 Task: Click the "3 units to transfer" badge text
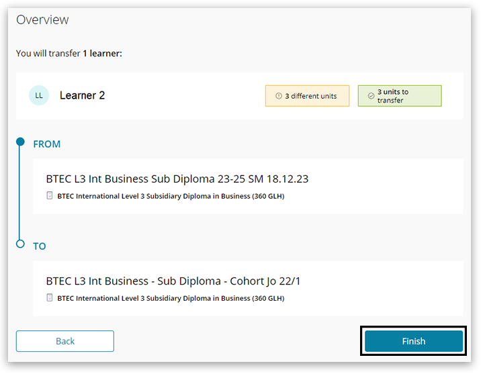coord(393,96)
